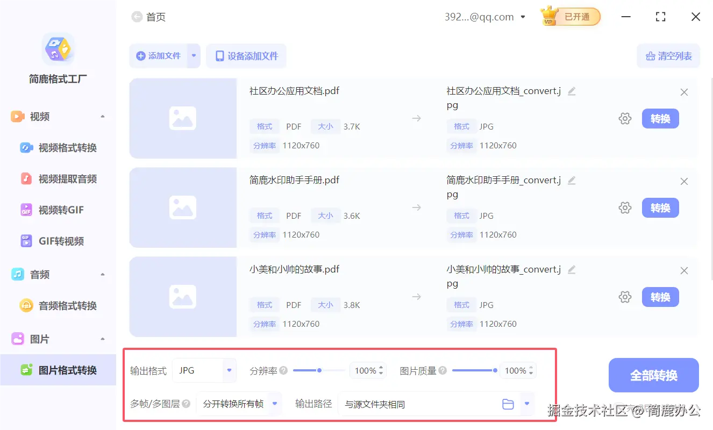Screen dimensions: 713x430
Task: Click the 简鹿格式工厂 app logo
Action: click(x=58, y=49)
